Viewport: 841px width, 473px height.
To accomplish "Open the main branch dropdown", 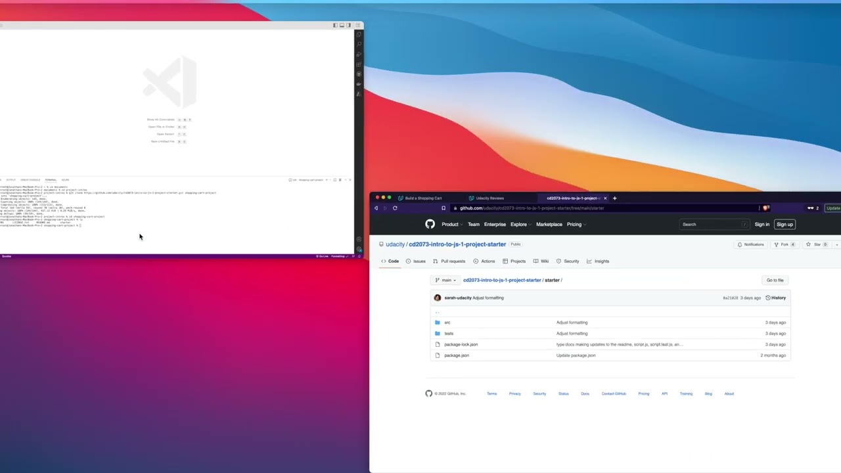I will point(445,280).
